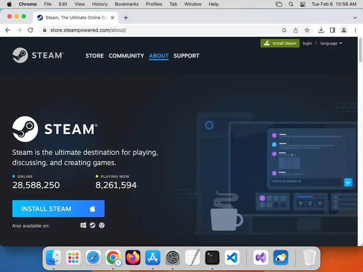Launch Safari from the dock
Viewport: 363px width, 272px height.
coord(93,257)
